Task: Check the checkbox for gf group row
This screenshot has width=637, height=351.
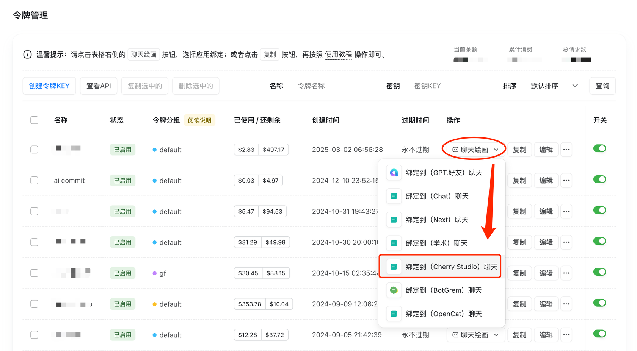Action: [x=35, y=273]
